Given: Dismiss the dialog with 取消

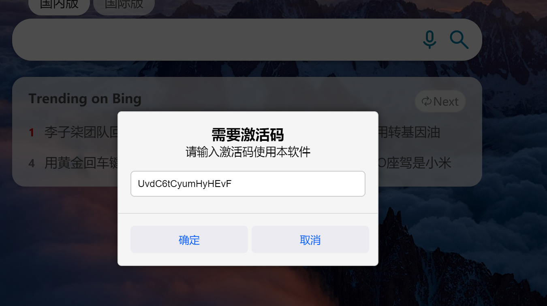Looking at the screenshot, I should (310, 240).
